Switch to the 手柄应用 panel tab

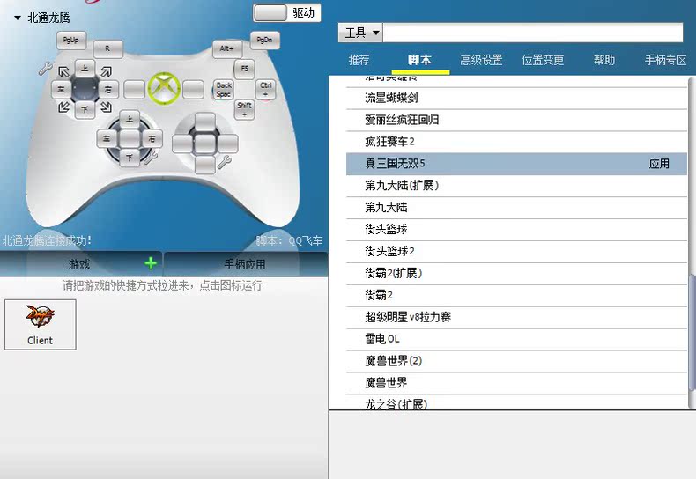click(245, 264)
